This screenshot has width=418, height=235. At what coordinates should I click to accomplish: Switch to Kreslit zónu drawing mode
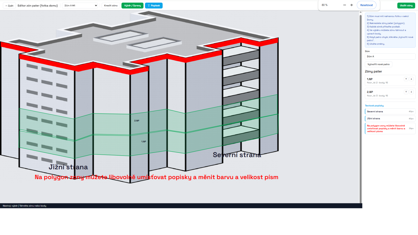coord(111,5)
